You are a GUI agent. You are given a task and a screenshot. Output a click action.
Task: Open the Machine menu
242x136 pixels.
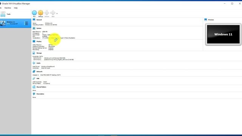click(8, 8)
